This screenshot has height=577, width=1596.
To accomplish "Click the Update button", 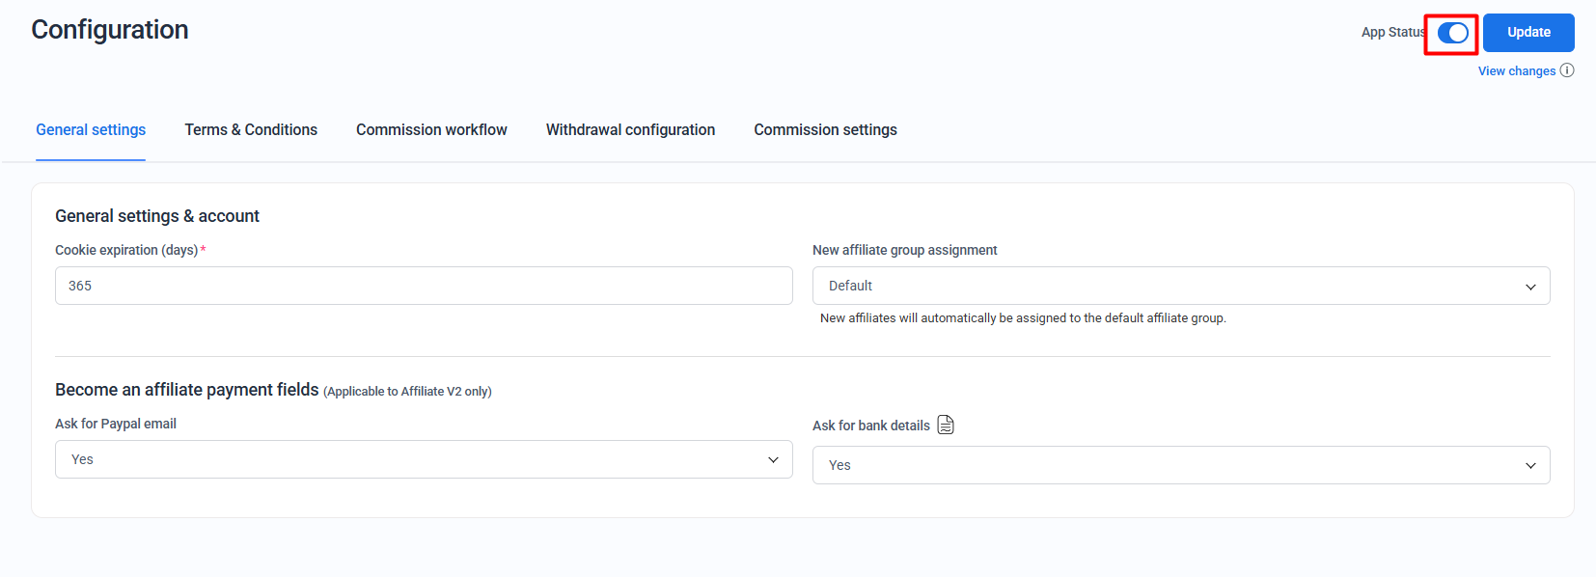I will click(x=1527, y=33).
